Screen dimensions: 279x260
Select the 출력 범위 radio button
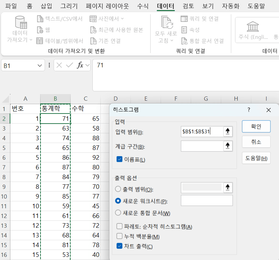[x=118, y=190]
